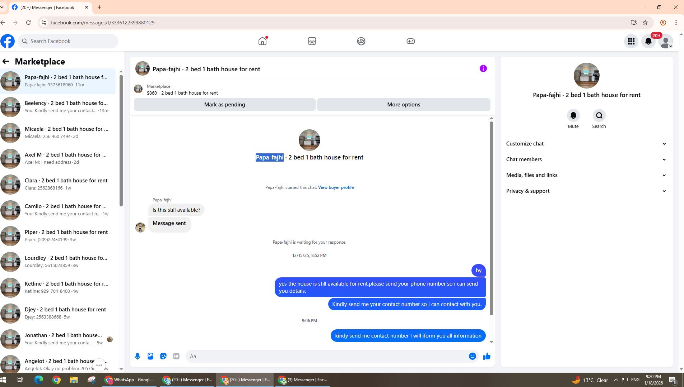Open the Chrome profile icon in toolbar
This screenshot has height=387, width=684.
pos(663,23)
